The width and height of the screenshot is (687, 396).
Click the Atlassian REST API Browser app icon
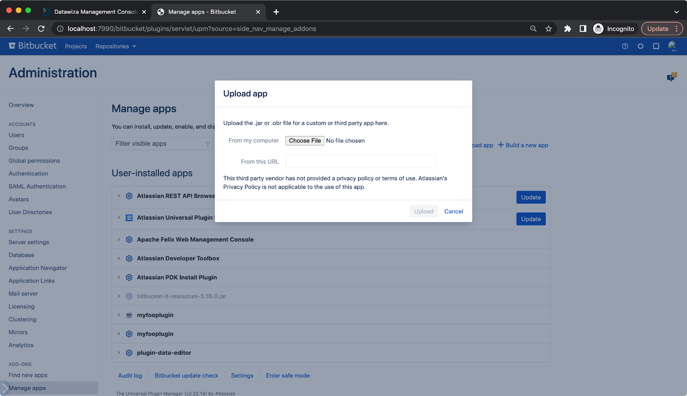[x=129, y=196]
